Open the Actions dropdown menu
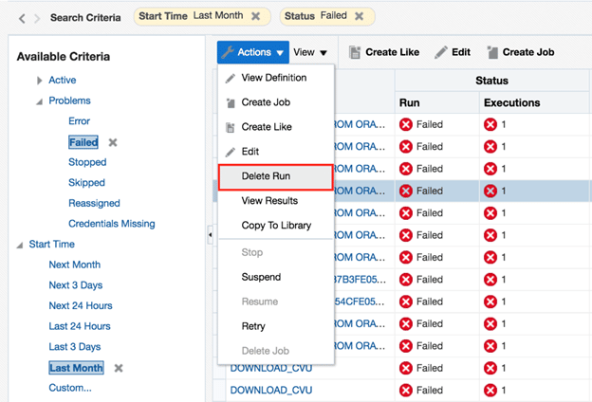The height and width of the screenshot is (402, 592). point(251,52)
